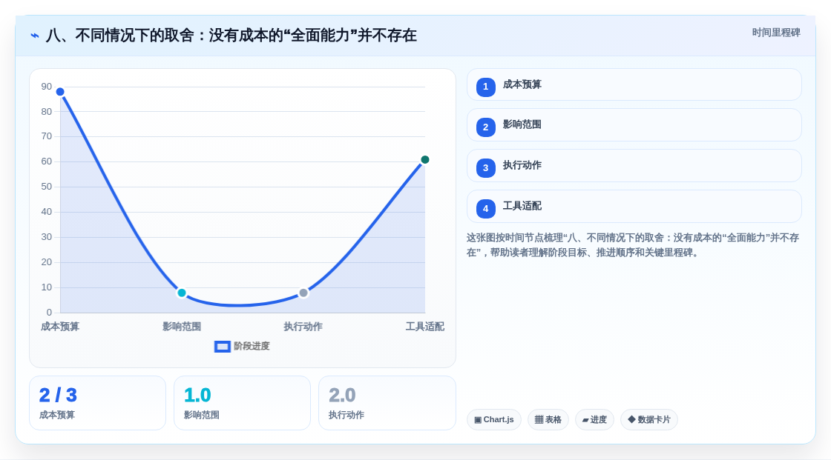Click the 阶段进度 legend label text
Screen dimensions: 831x460
(252, 346)
